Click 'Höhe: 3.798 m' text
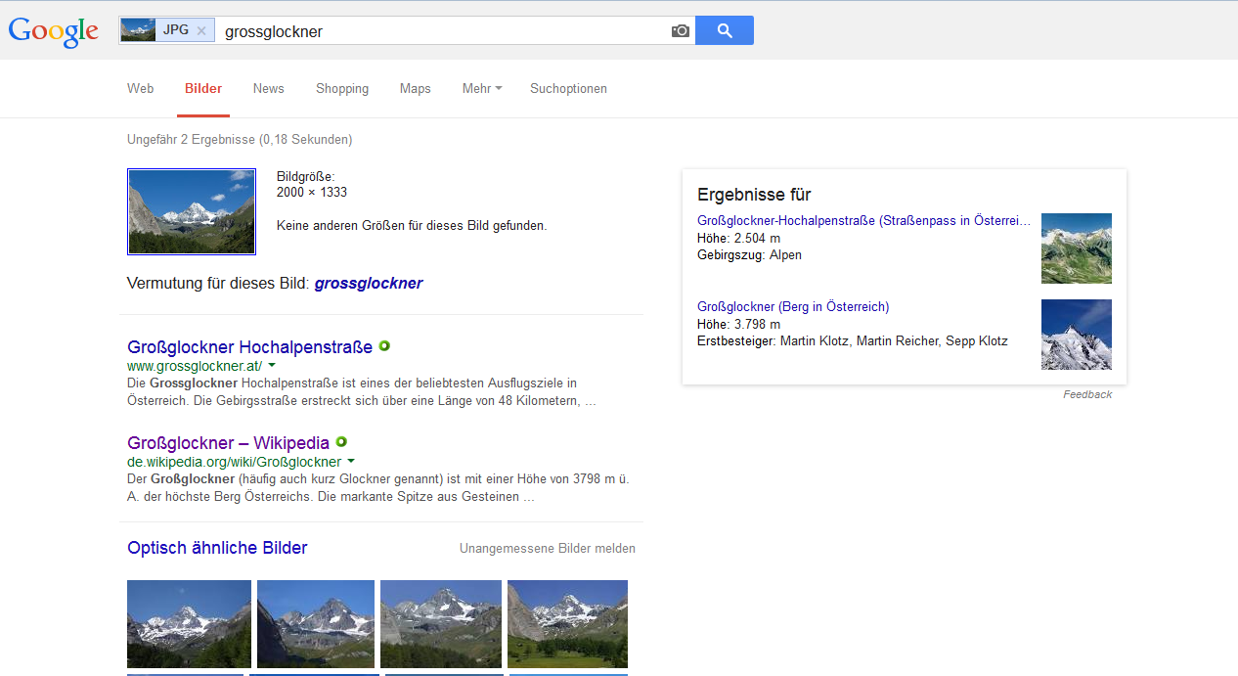The height and width of the screenshot is (676, 1238). pyautogui.click(x=739, y=324)
